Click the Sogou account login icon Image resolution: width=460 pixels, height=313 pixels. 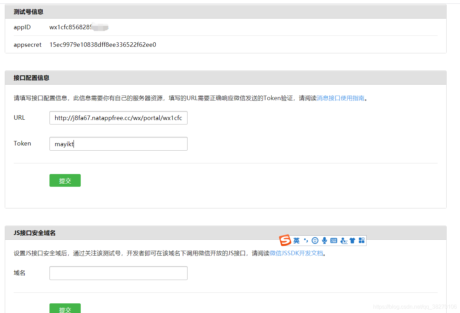pyautogui.click(x=344, y=241)
